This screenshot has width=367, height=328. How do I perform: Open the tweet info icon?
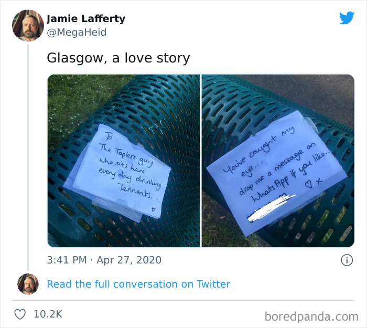[x=347, y=260]
